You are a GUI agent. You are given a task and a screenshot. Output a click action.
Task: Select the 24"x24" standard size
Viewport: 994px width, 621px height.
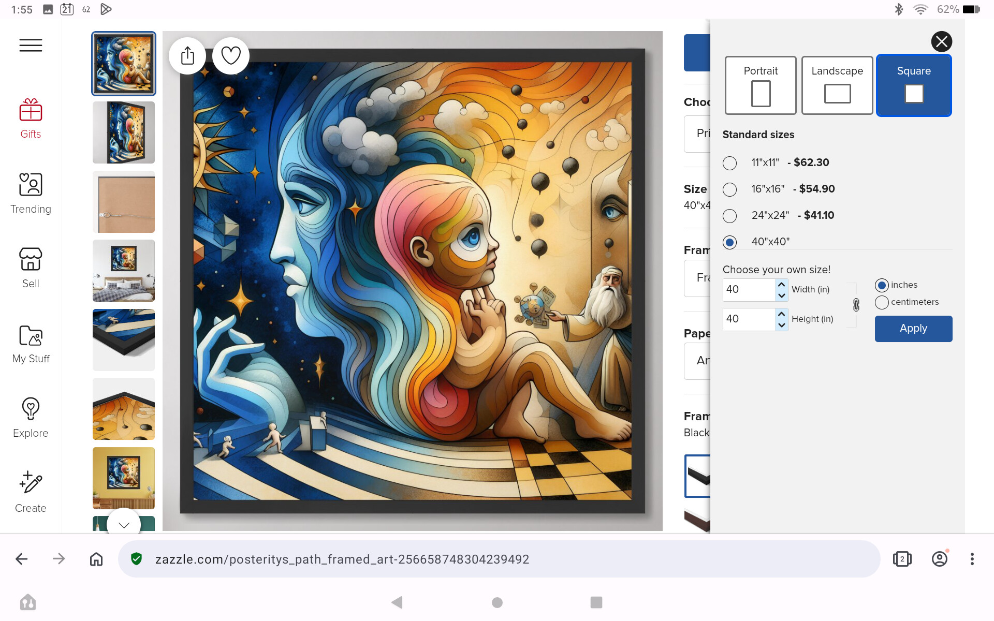729,216
